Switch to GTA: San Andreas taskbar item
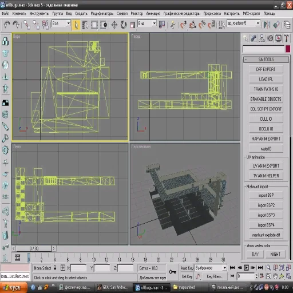 114,287
